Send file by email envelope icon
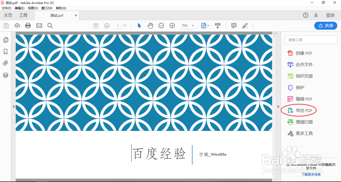The image size is (341, 182). coord(39,26)
